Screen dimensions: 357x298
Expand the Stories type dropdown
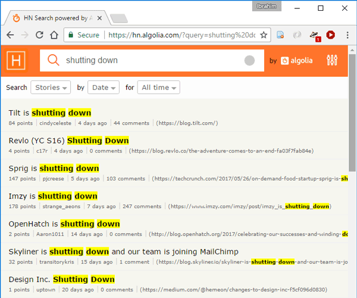[51, 88]
